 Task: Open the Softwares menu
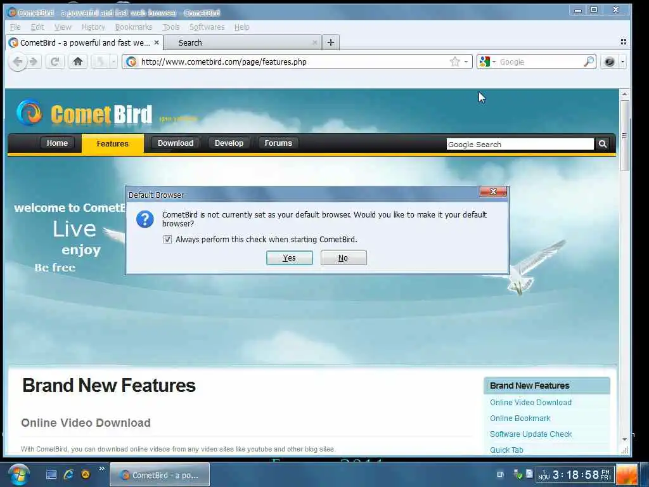(207, 27)
